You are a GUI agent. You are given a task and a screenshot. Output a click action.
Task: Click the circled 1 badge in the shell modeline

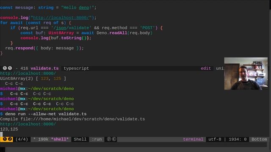coord(5,139)
